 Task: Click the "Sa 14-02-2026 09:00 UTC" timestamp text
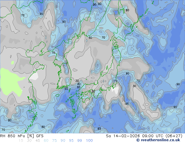tap(135, 136)
